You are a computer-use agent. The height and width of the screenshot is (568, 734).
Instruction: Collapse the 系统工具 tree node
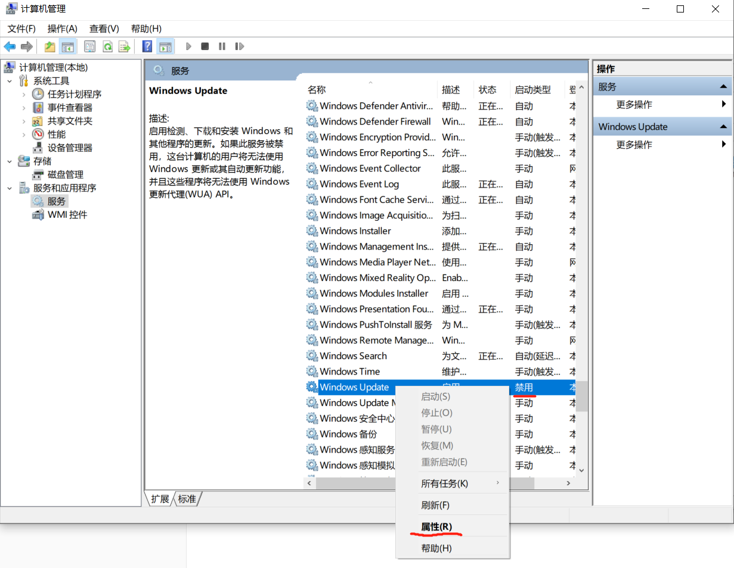tap(10, 81)
